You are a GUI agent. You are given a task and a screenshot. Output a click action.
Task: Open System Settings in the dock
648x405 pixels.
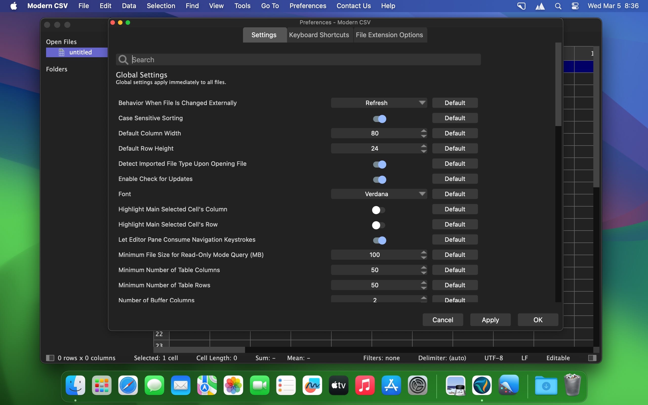417,385
